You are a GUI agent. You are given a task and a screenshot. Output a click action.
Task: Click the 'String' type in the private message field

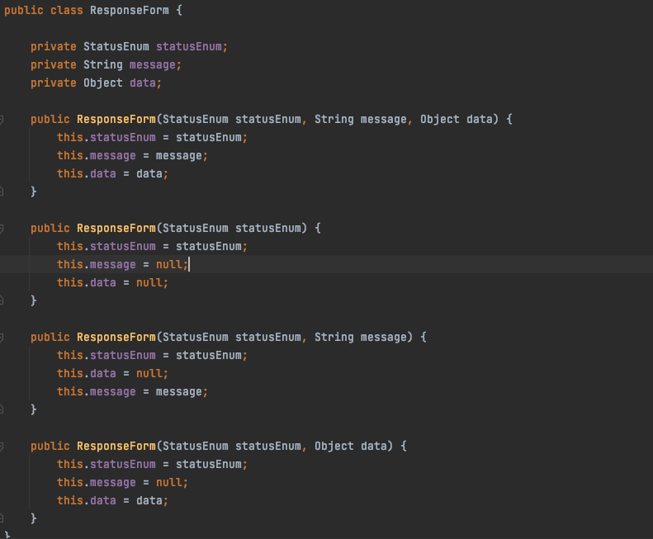(103, 64)
